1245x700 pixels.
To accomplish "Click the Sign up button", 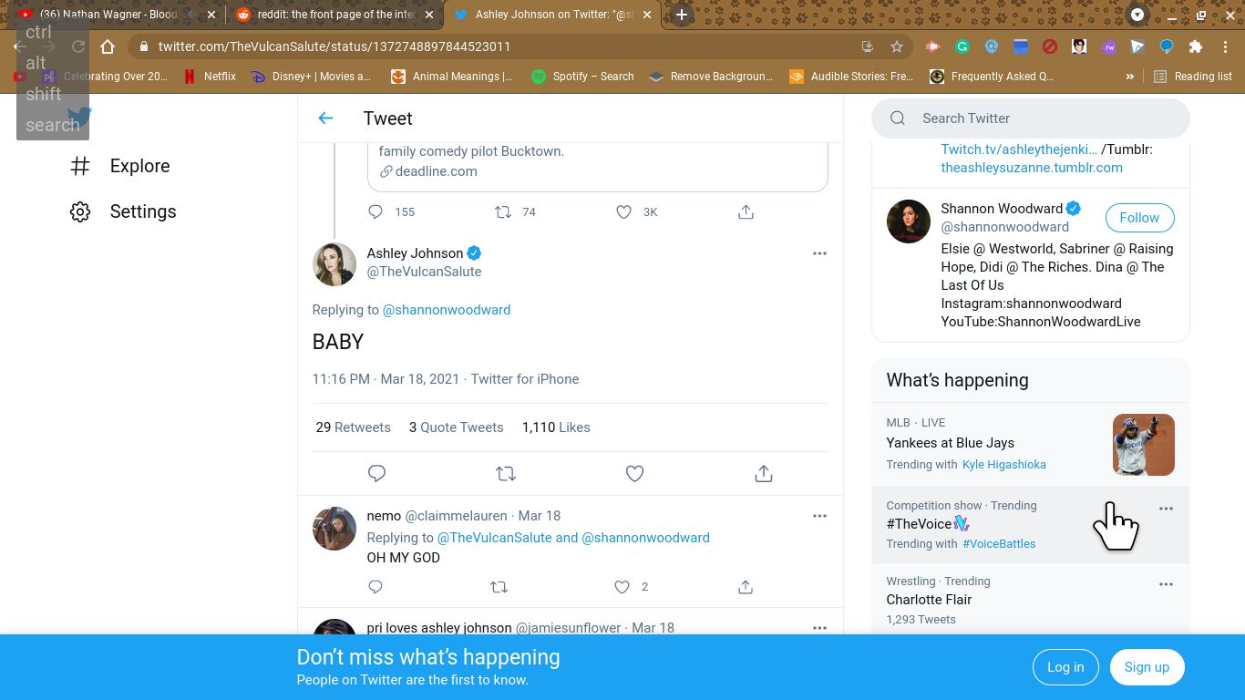I will (1147, 667).
